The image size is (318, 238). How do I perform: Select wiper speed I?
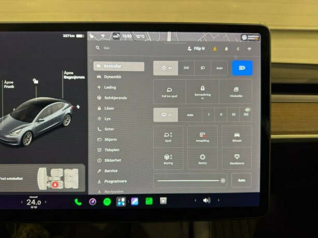pyautogui.click(x=209, y=115)
